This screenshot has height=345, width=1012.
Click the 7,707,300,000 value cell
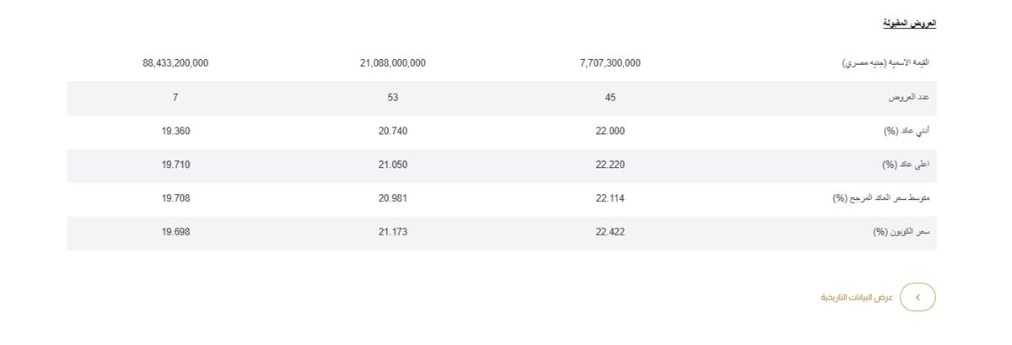pos(611,63)
